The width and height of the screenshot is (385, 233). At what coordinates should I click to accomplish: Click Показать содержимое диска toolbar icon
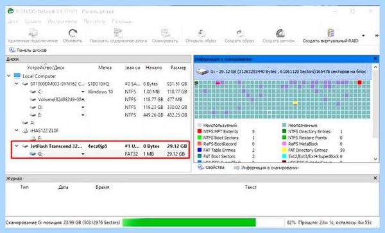(x=118, y=33)
